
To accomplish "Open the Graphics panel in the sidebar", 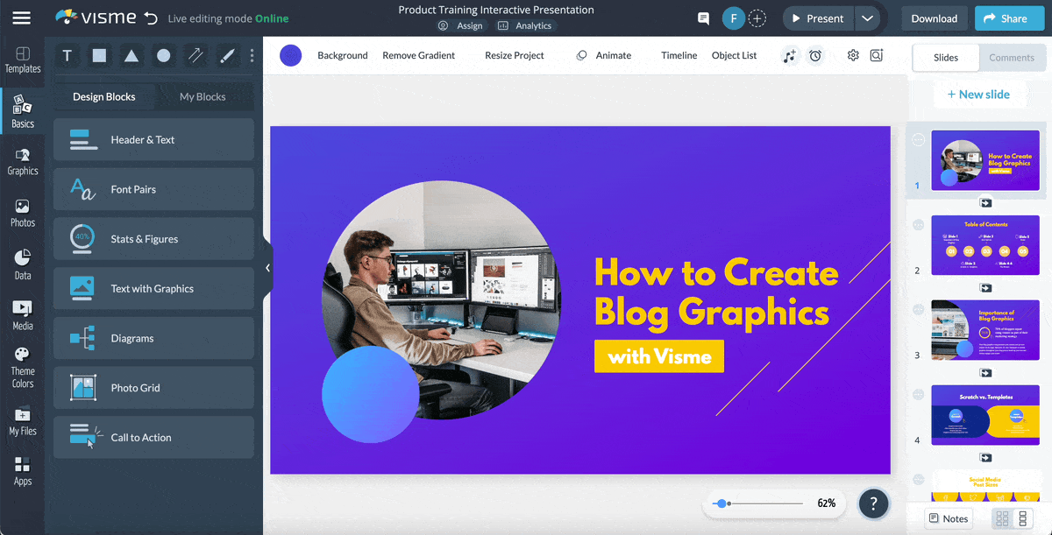I will [x=23, y=162].
